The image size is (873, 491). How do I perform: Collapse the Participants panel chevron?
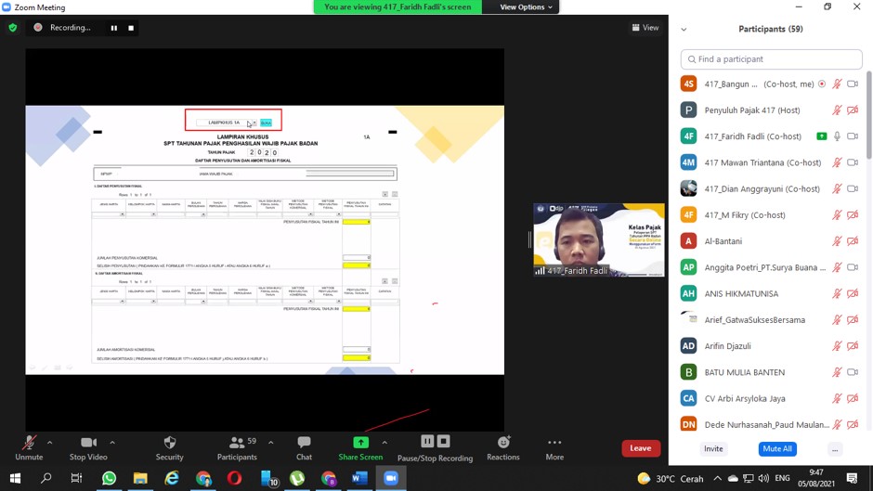[684, 30]
